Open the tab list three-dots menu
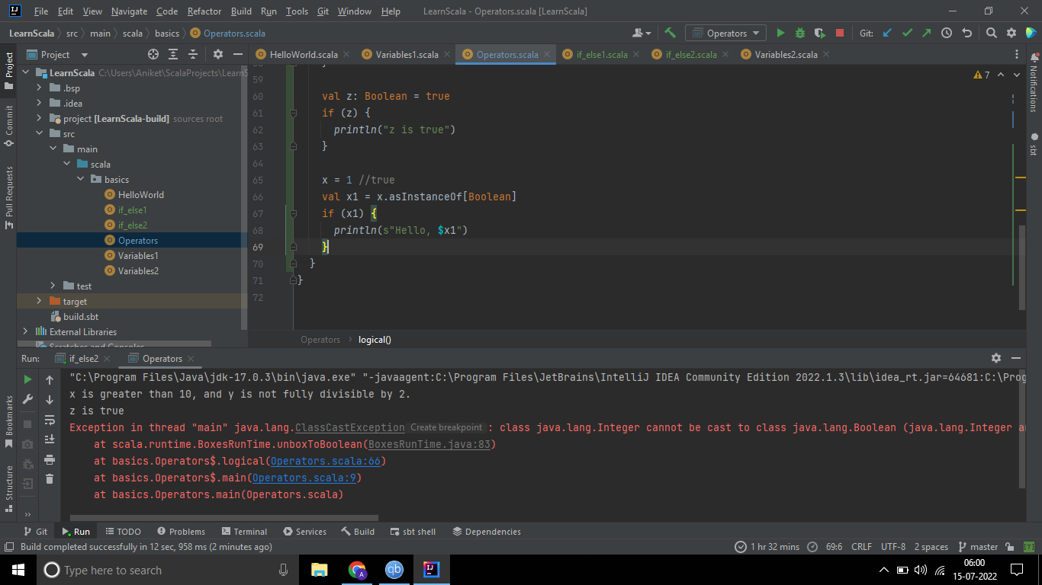This screenshot has height=585, width=1042. click(1017, 54)
